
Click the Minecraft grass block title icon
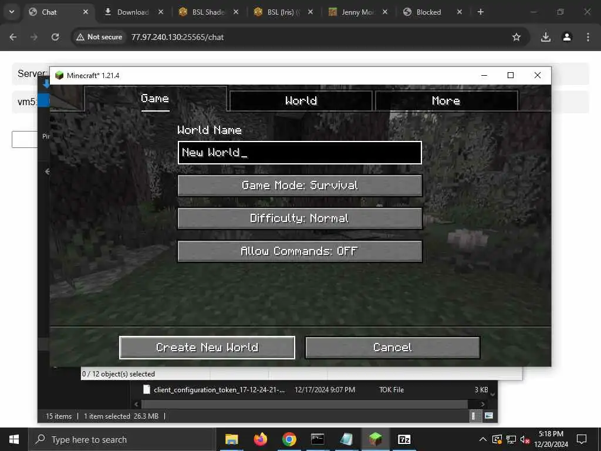point(59,75)
